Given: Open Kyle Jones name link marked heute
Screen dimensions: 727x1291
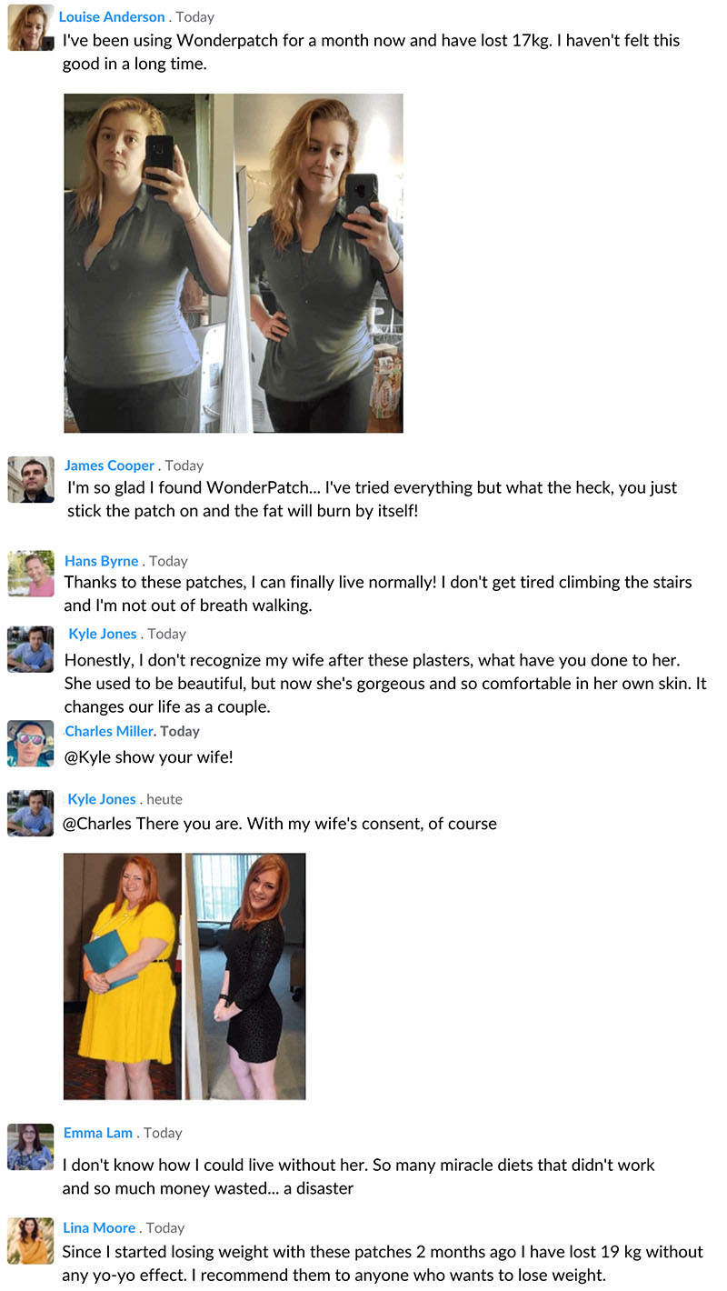Looking at the screenshot, I should [102, 799].
